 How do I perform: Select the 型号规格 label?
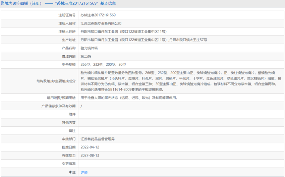point(68,64)
